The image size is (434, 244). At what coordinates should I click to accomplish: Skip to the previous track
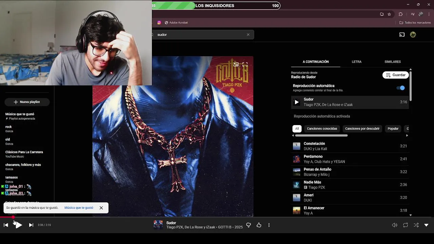click(x=6, y=225)
